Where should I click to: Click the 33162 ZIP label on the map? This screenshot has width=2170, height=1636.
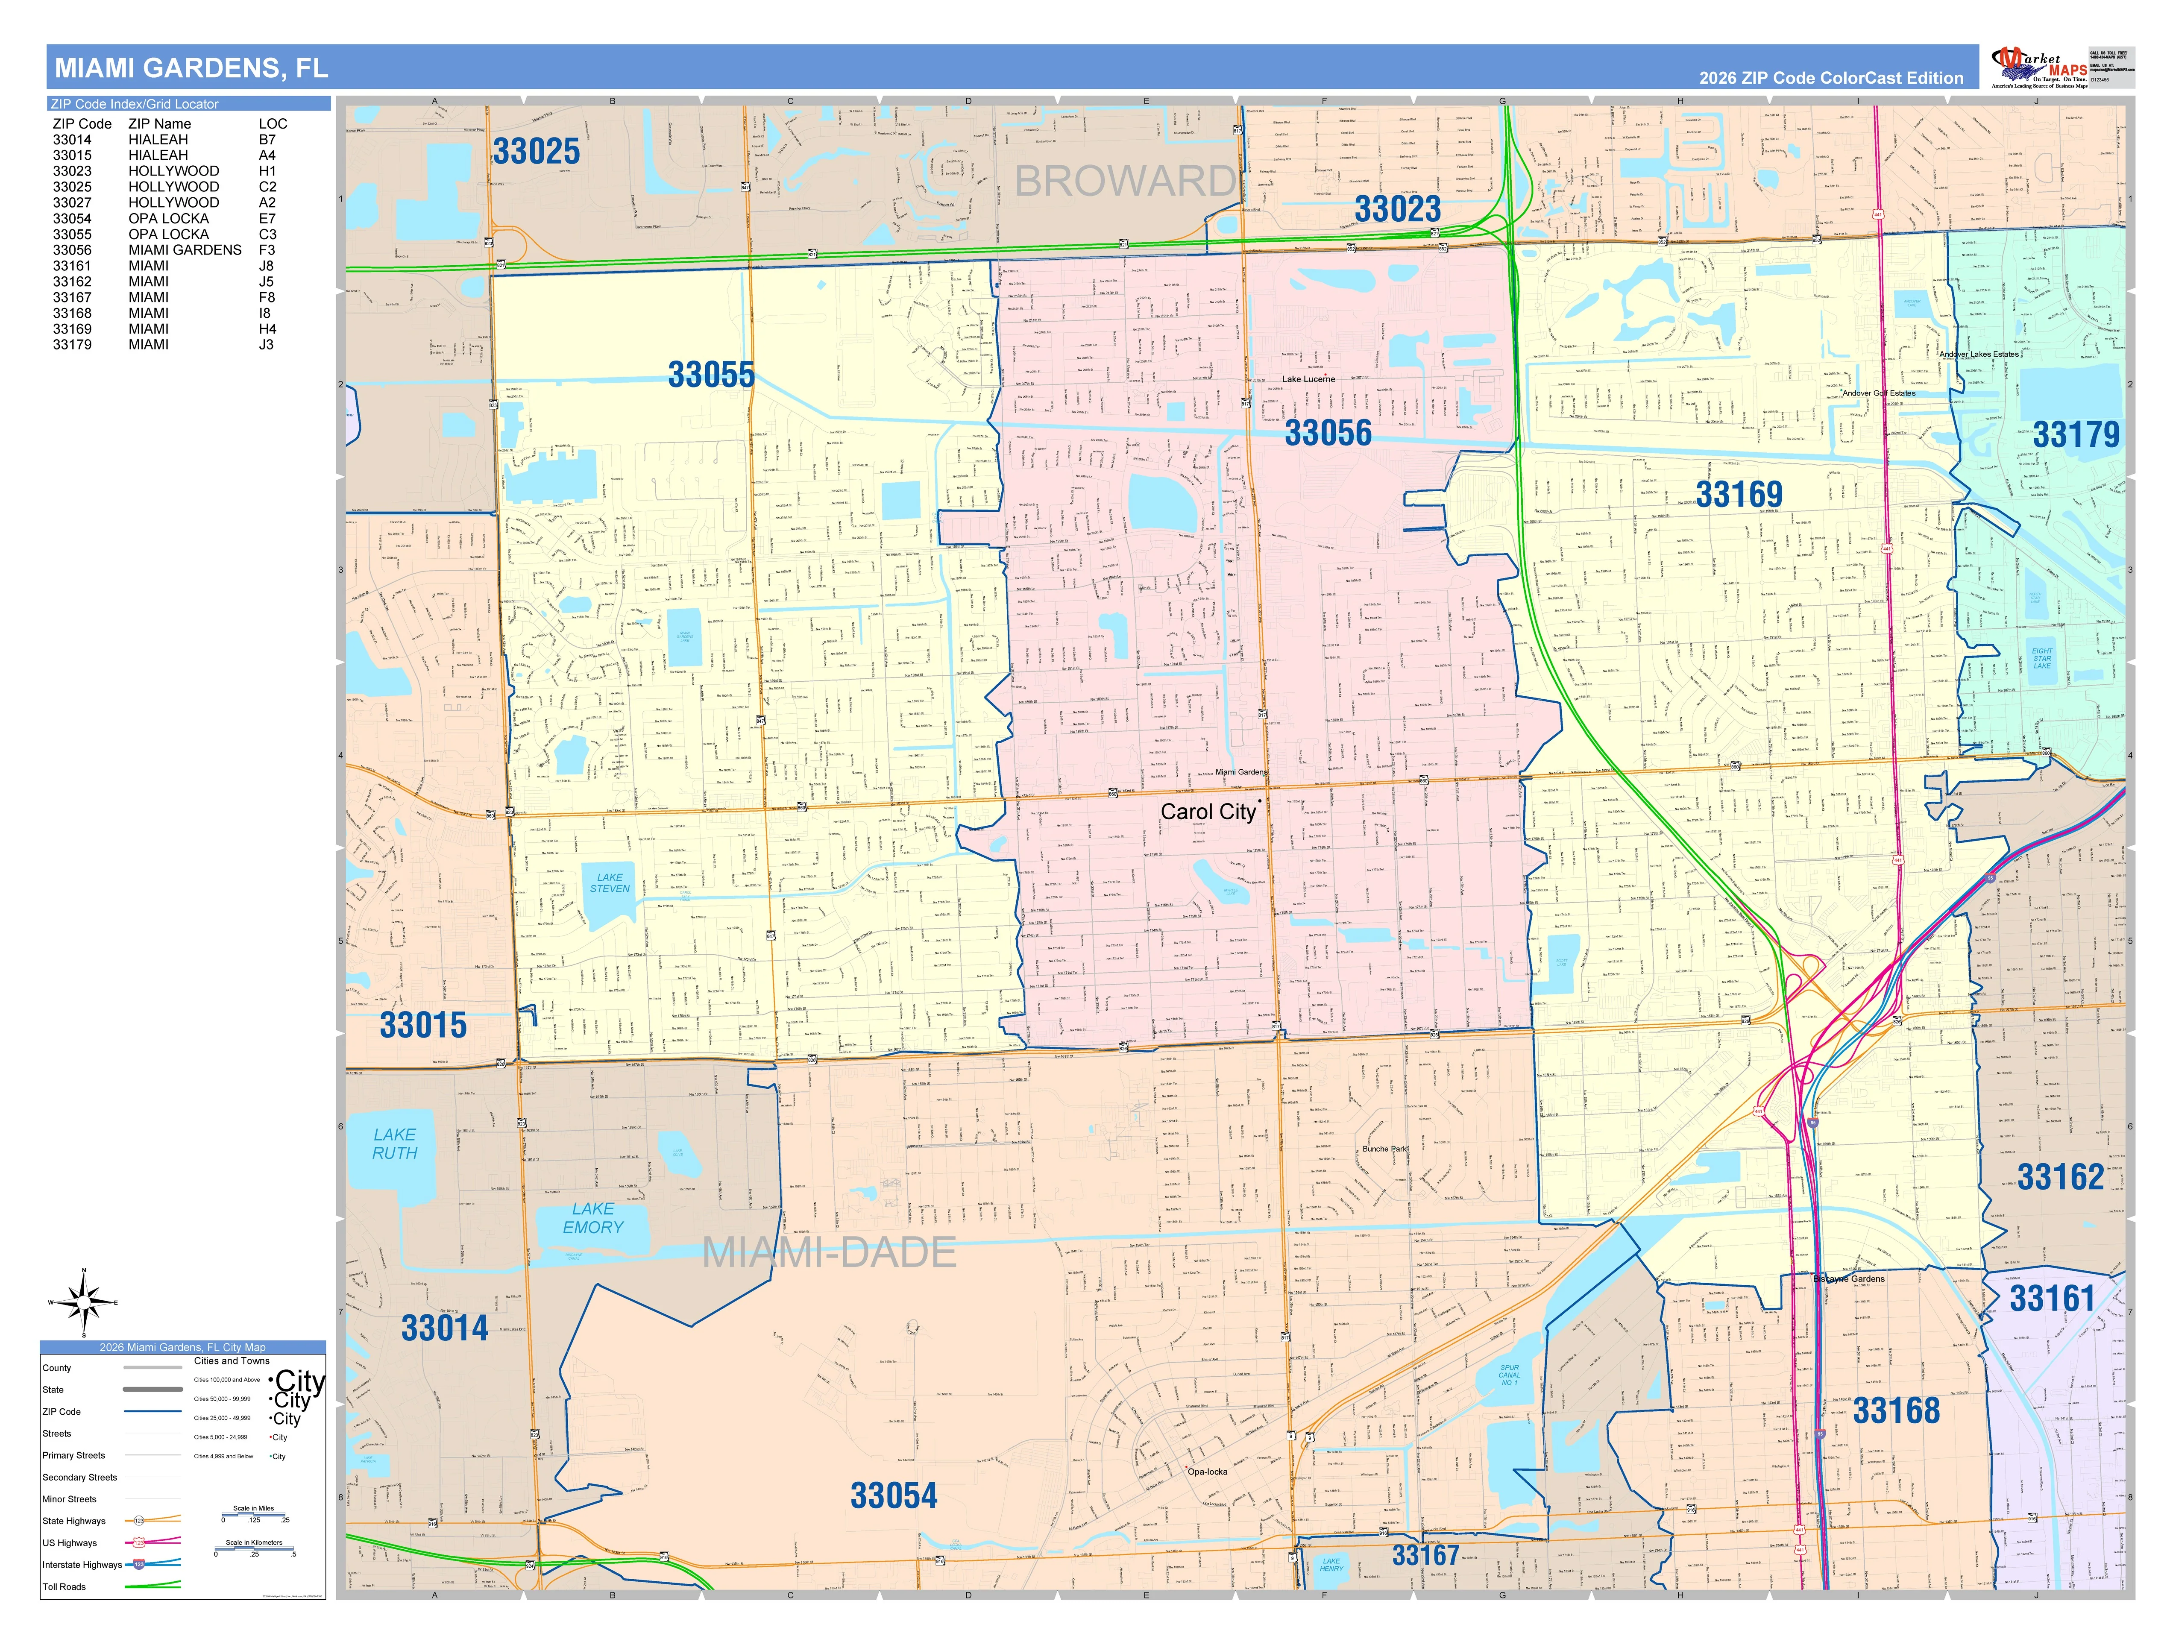click(2060, 1177)
